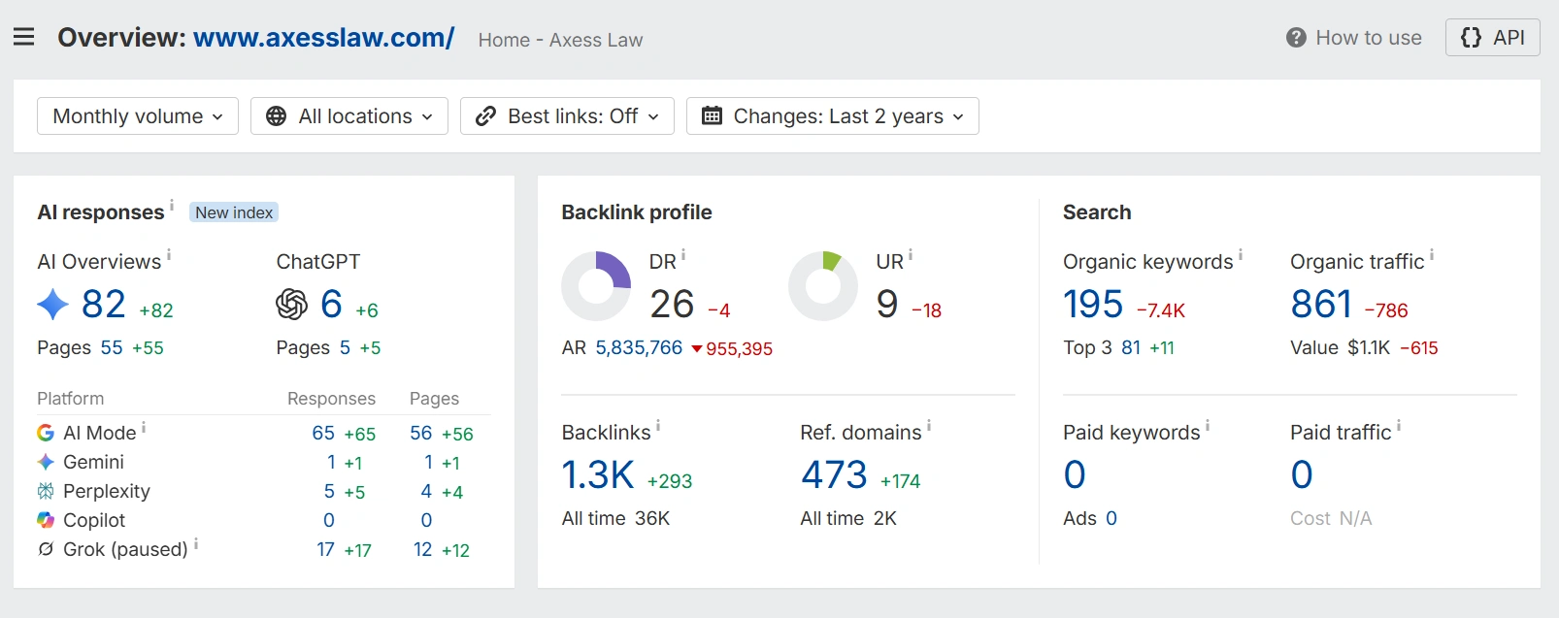Show info tooltip for Paid traffic
1559x618 pixels.
coord(1399,425)
